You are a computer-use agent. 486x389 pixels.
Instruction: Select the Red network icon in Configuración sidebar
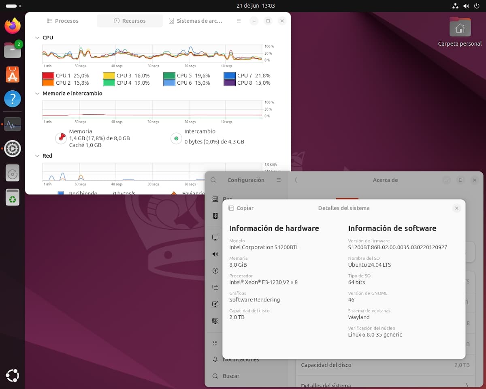215,199
